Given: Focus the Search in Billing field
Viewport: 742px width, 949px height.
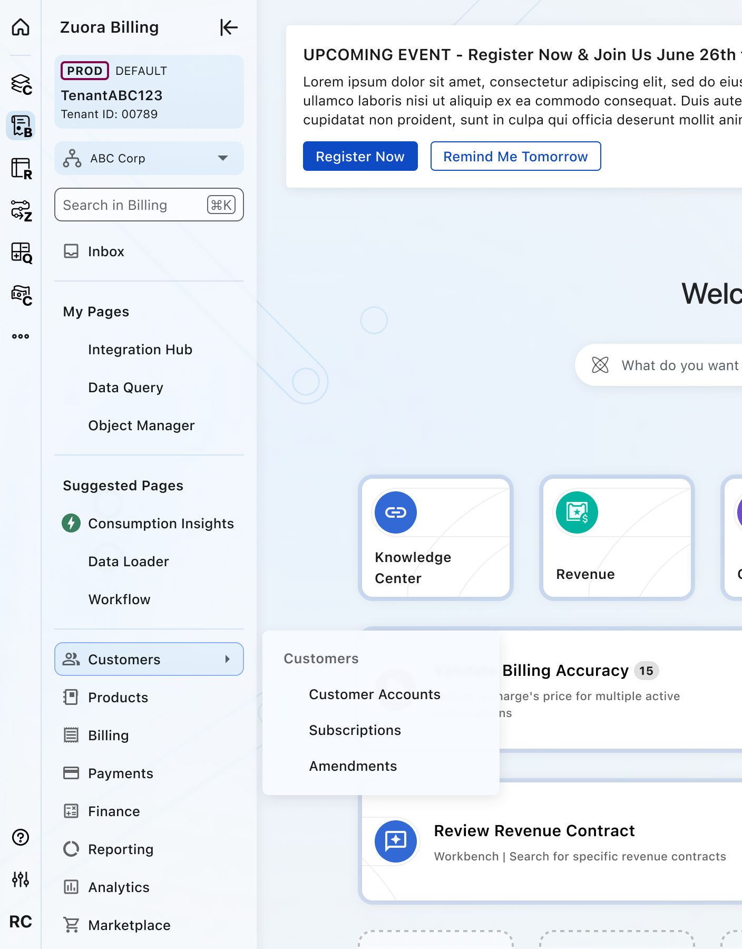Looking at the screenshot, I should (x=132, y=205).
